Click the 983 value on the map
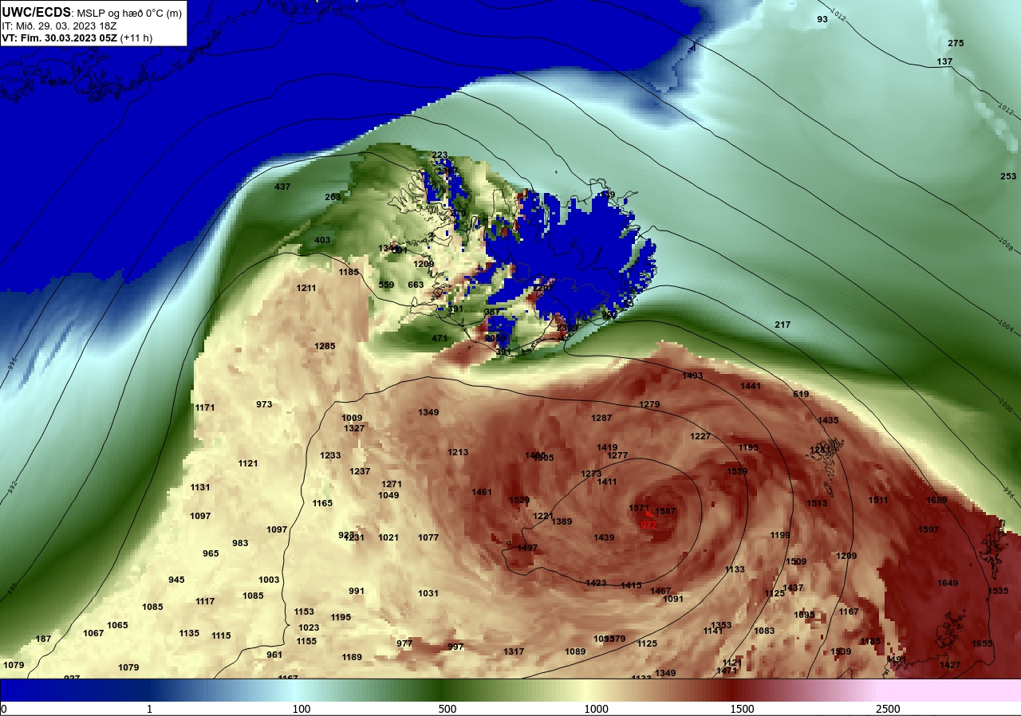 [240, 543]
